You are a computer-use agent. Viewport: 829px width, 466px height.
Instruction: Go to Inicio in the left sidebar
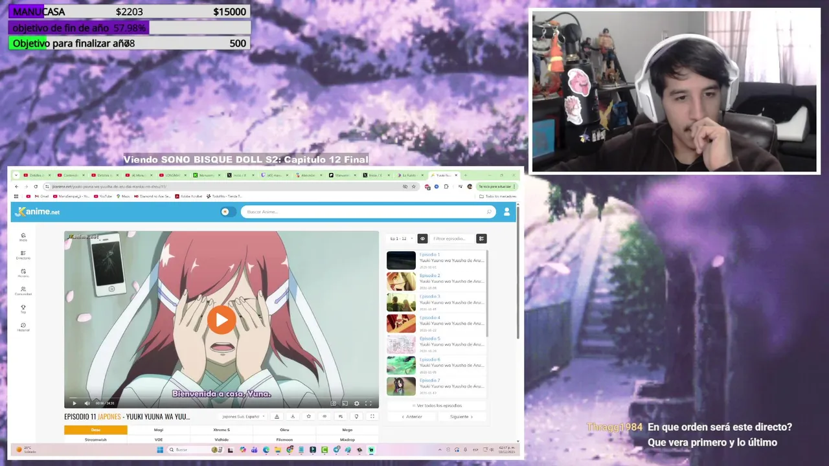point(23,237)
